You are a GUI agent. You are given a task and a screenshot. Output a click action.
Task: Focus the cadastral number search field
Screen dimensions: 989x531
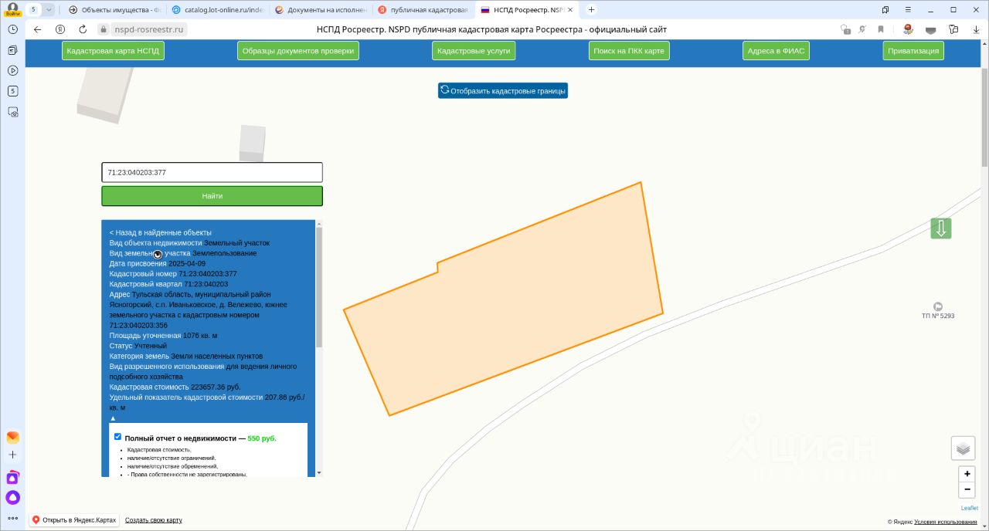coord(212,172)
